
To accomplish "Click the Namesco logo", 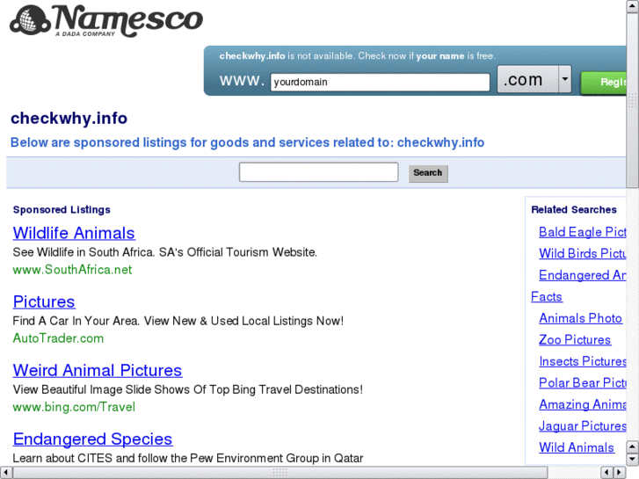I will click(106, 20).
